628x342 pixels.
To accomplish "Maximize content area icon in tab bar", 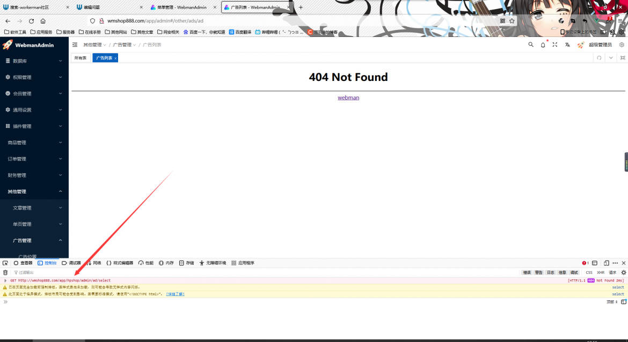I will pos(623,58).
